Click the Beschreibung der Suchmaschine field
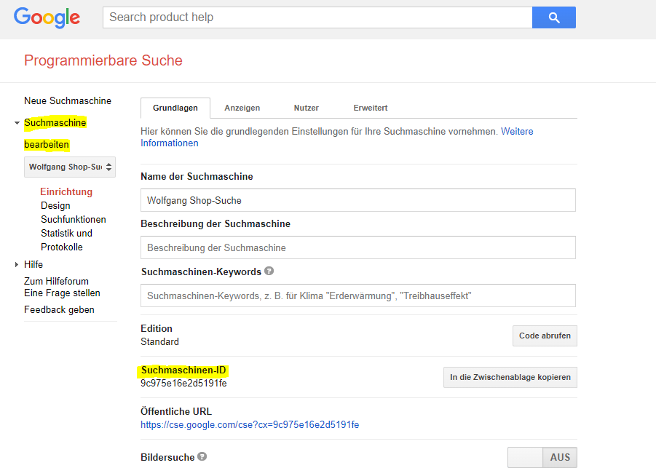Screen dimensions: 656x476 [357, 247]
